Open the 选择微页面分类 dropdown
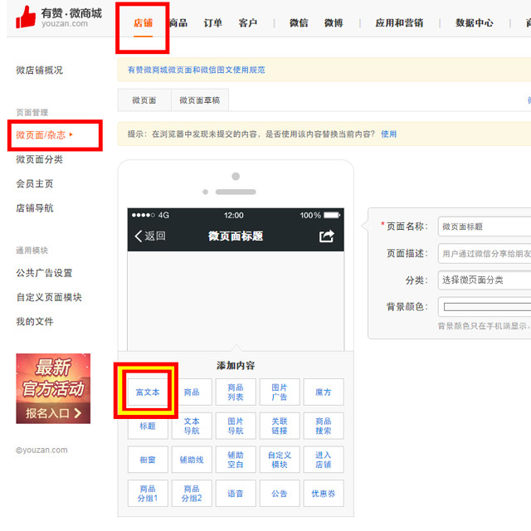Viewport: 531px width, 531px height. [x=485, y=280]
